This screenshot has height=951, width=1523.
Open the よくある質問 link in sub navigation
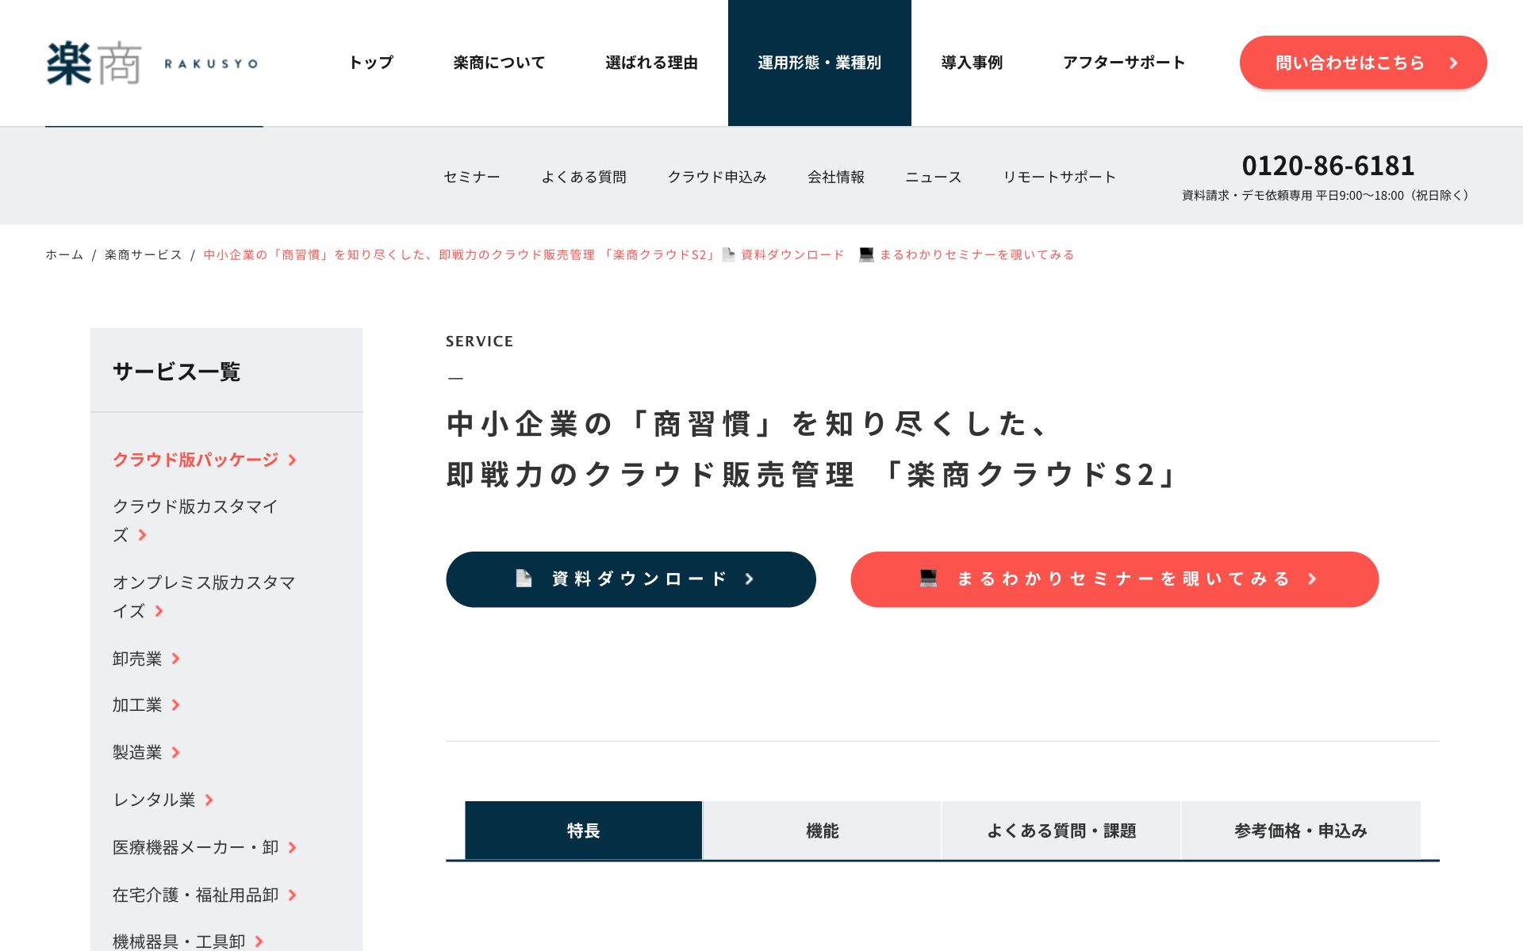tap(584, 177)
